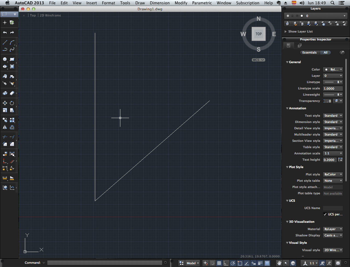Open the Model layout dropdown in status bar
The width and height of the screenshot is (350, 267).
[192, 263]
